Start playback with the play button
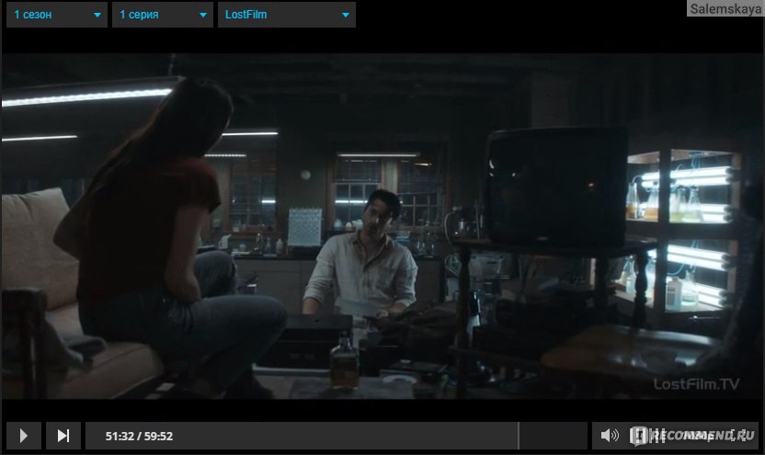The width and height of the screenshot is (765, 455). (23, 436)
